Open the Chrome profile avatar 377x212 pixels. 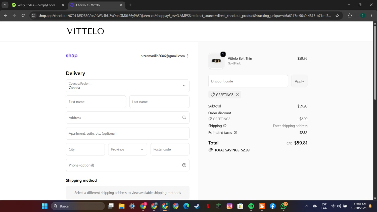[363, 16]
